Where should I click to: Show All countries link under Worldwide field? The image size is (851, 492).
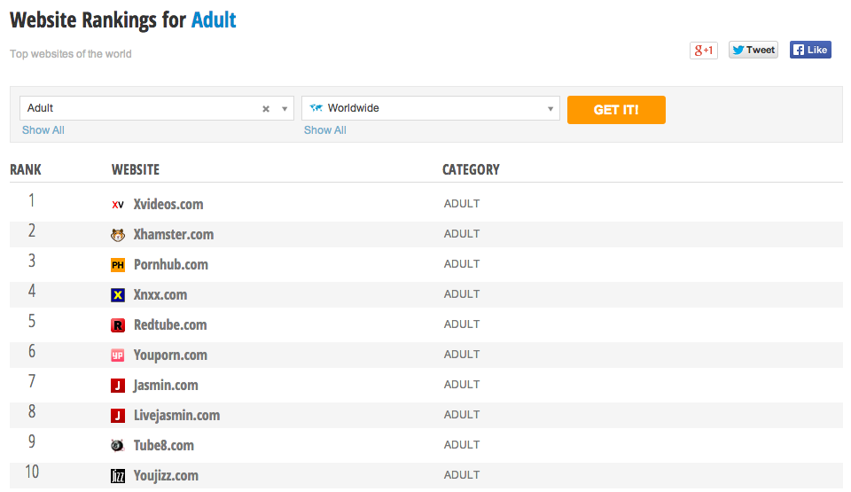[325, 130]
